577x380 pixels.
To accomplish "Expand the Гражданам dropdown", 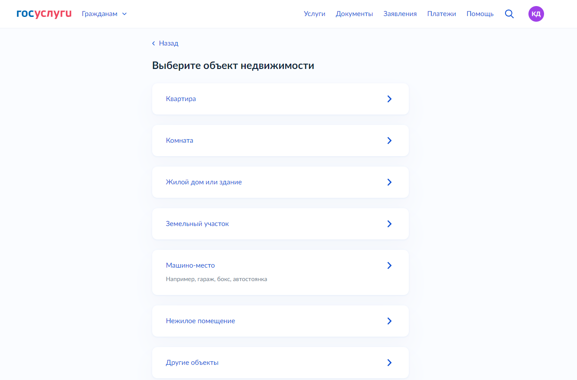I will click(x=104, y=14).
